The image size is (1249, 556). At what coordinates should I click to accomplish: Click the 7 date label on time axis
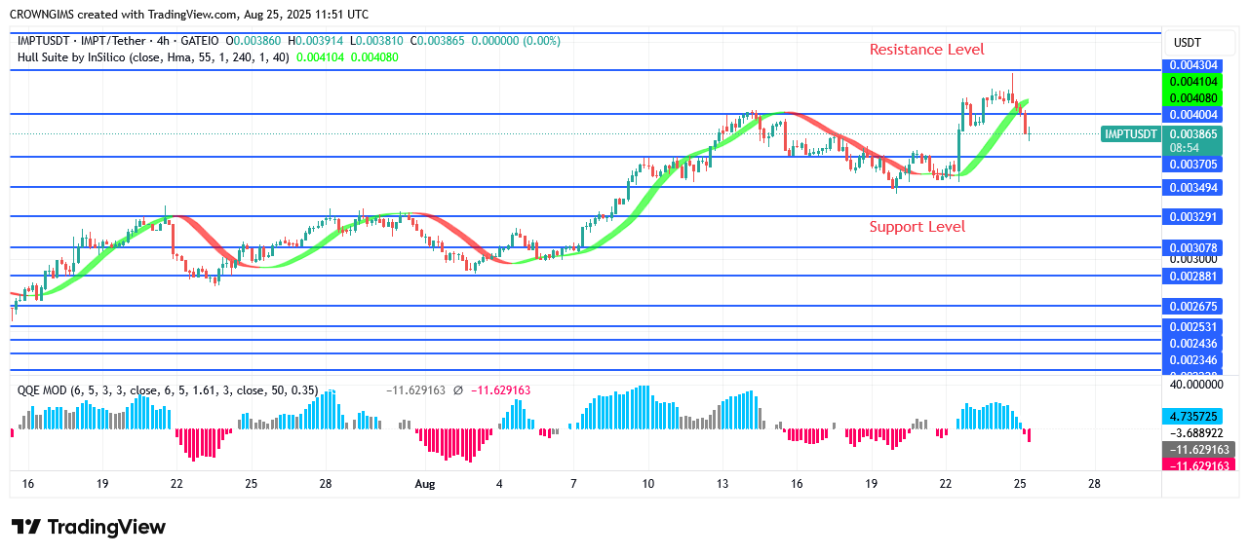coord(573,484)
